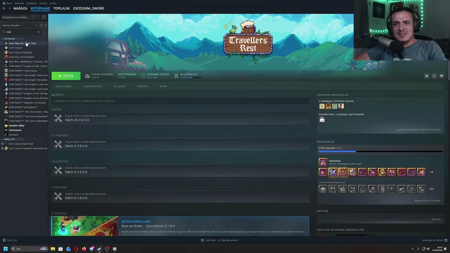This screenshot has width=450, height=253.
Task: Open Patch 0.7.6.4.0 wrench icon
Action: pyautogui.click(x=58, y=144)
